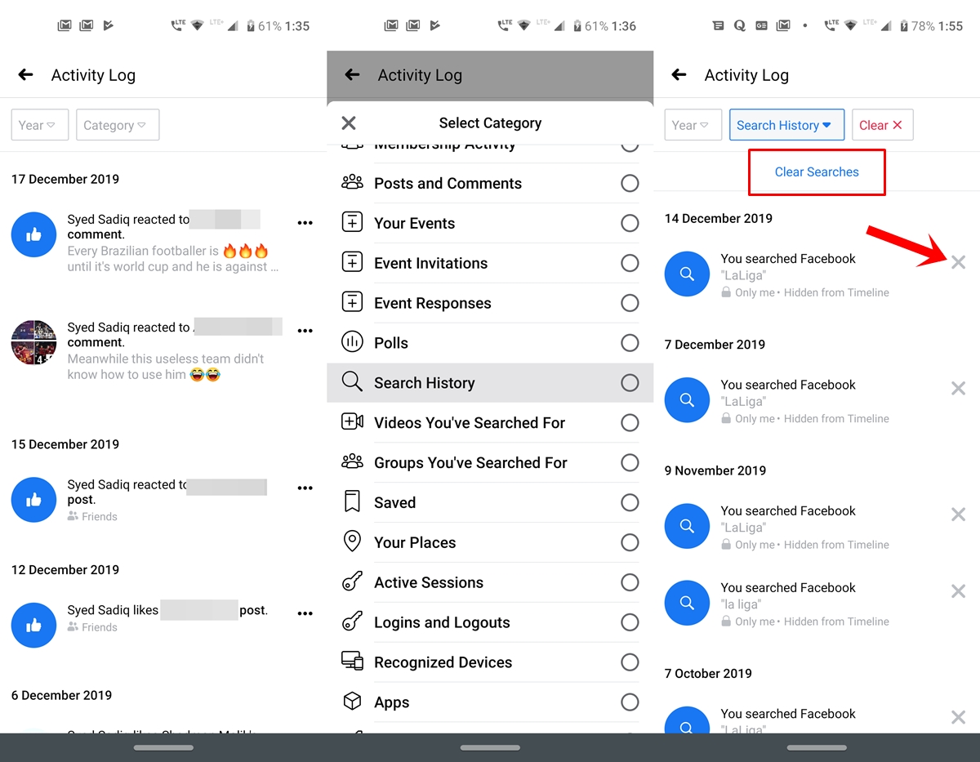Open options for the Every Brazilian footballer comment
The height and width of the screenshot is (762, 980).
[305, 223]
